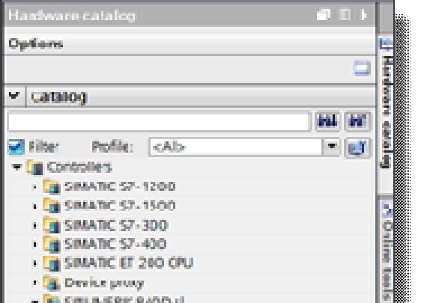Collapse the Catalog section arrow
This screenshot has width=427, height=303.
coord(14,96)
